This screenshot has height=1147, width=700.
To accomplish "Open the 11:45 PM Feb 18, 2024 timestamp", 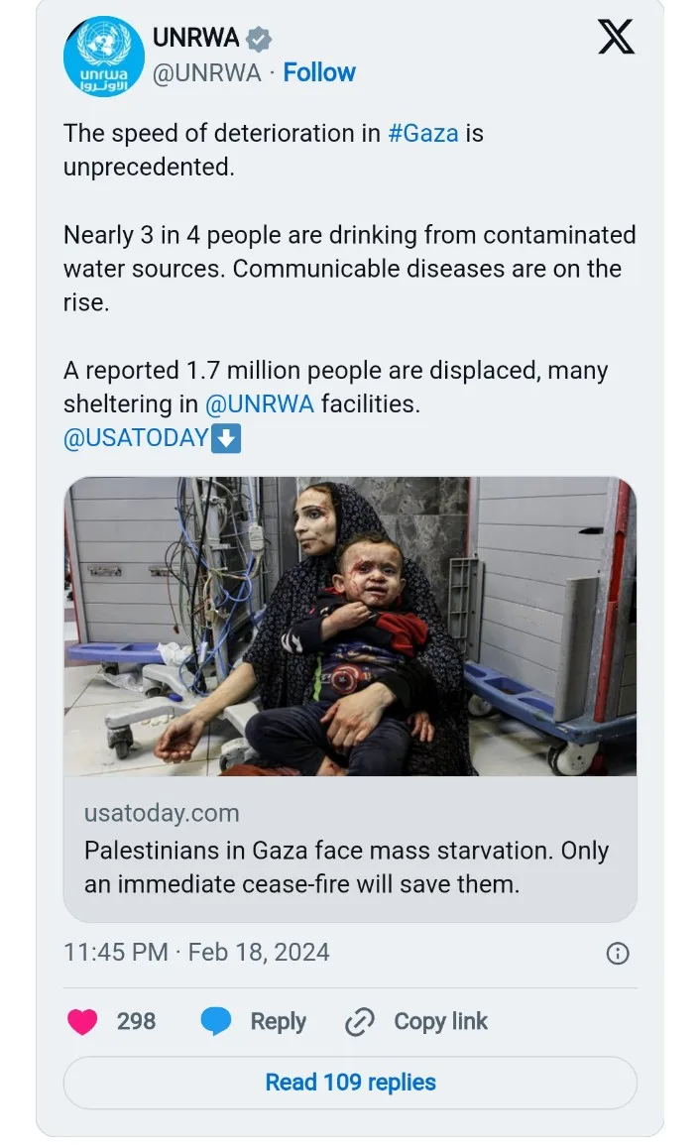I will coord(196,953).
